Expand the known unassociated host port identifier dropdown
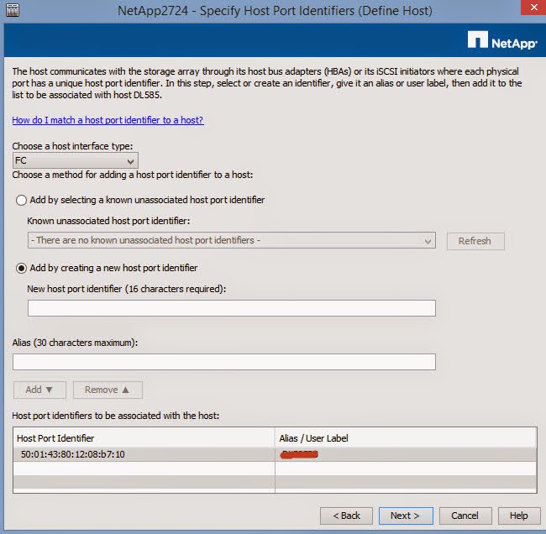This screenshot has width=546, height=534. [232, 240]
